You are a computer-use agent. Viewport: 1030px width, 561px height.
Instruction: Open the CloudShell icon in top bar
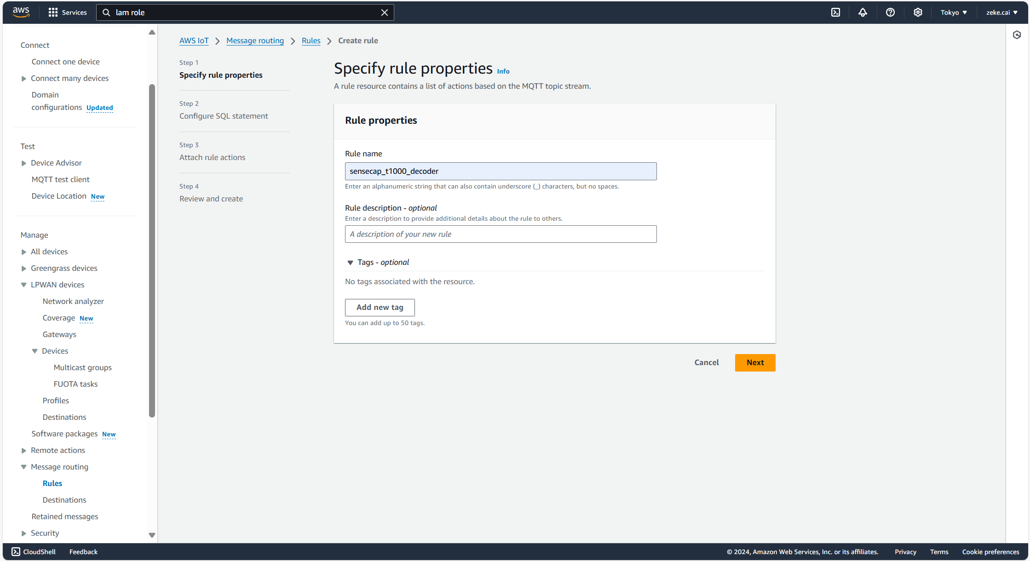pyautogui.click(x=835, y=12)
